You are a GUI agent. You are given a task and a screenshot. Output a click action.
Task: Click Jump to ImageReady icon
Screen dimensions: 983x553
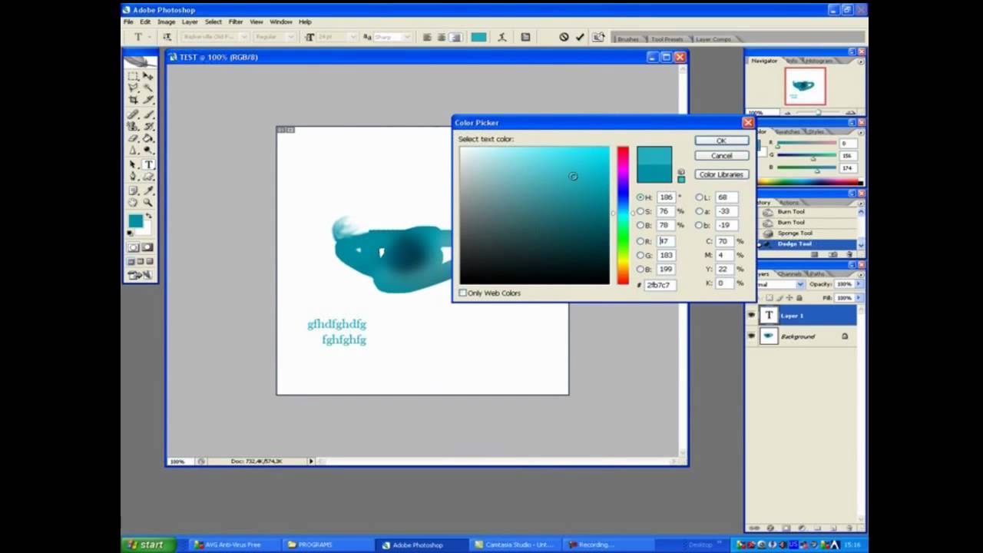click(141, 274)
